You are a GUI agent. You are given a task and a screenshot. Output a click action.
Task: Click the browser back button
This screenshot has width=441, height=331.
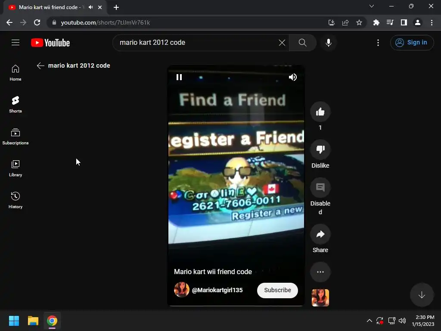[x=9, y=22]
